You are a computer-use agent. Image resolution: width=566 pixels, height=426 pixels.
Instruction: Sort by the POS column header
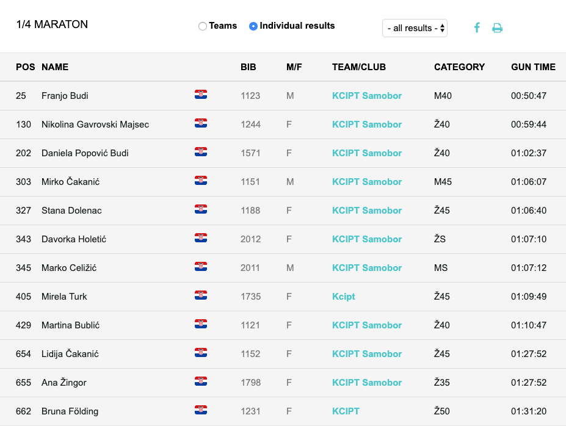point(26,67)
